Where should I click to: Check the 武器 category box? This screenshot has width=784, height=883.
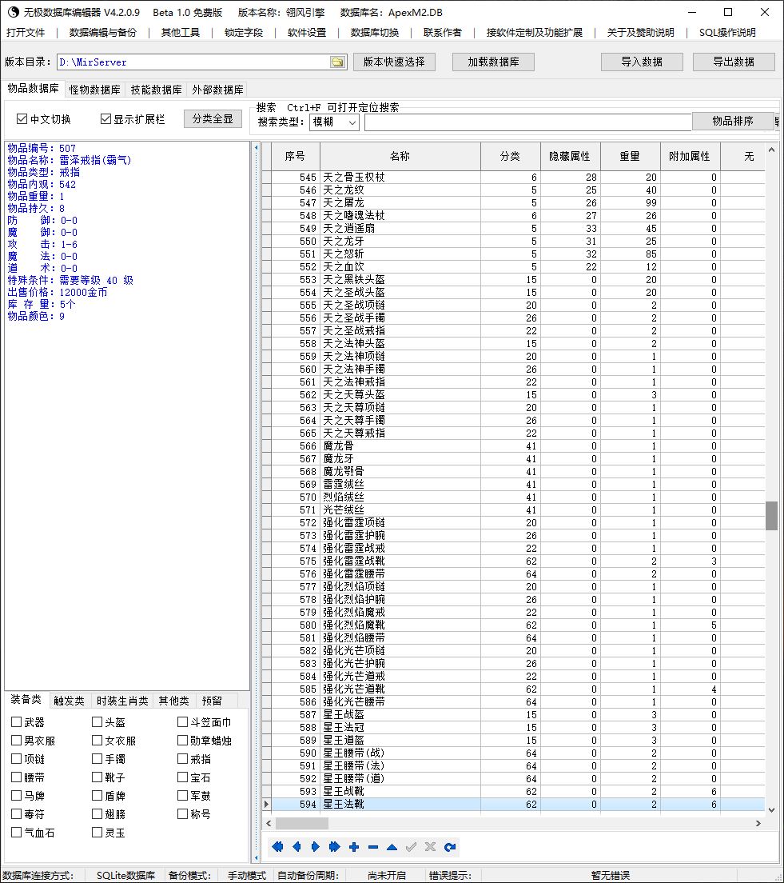click(16, 722)
